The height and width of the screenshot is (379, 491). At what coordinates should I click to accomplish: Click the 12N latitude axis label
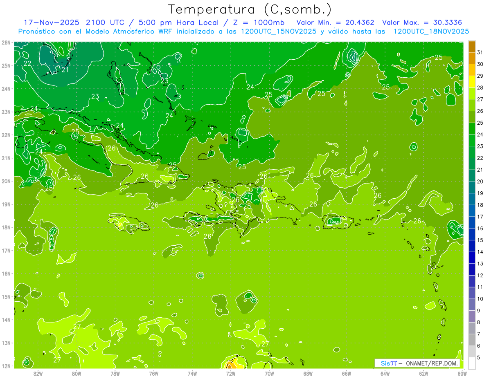coord(6,366)
